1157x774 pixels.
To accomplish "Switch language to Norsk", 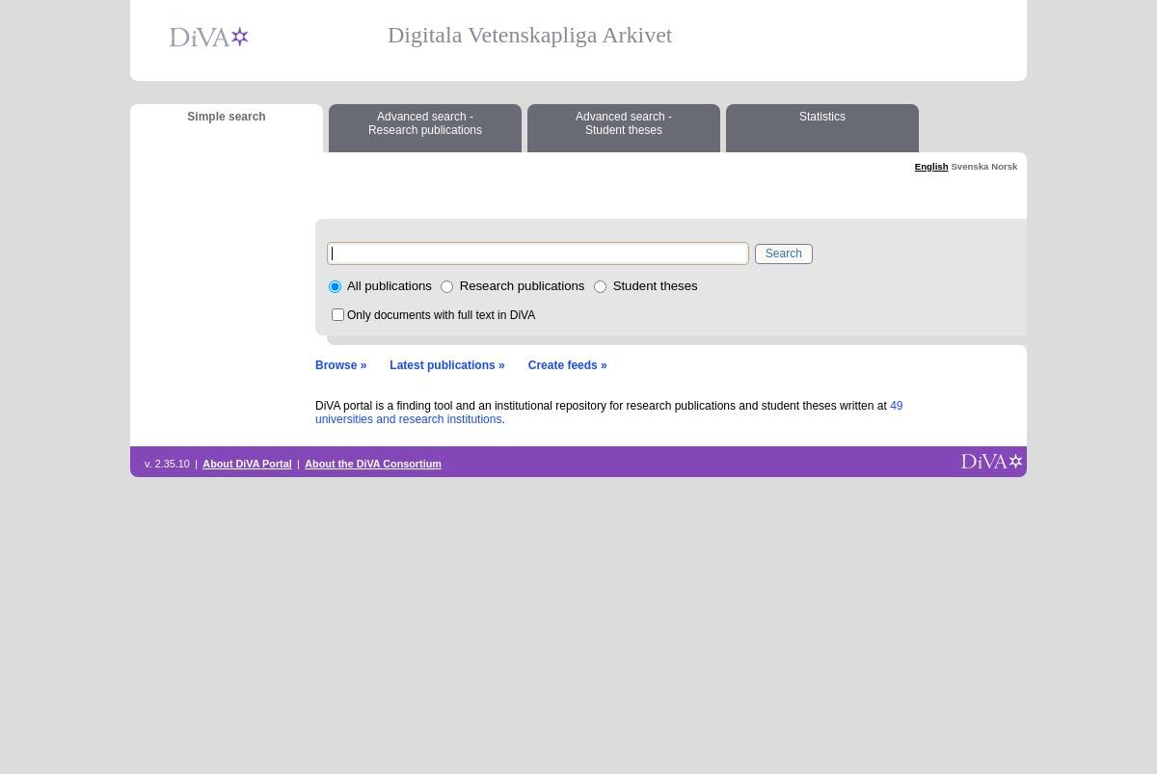I will pos(1005,167).
